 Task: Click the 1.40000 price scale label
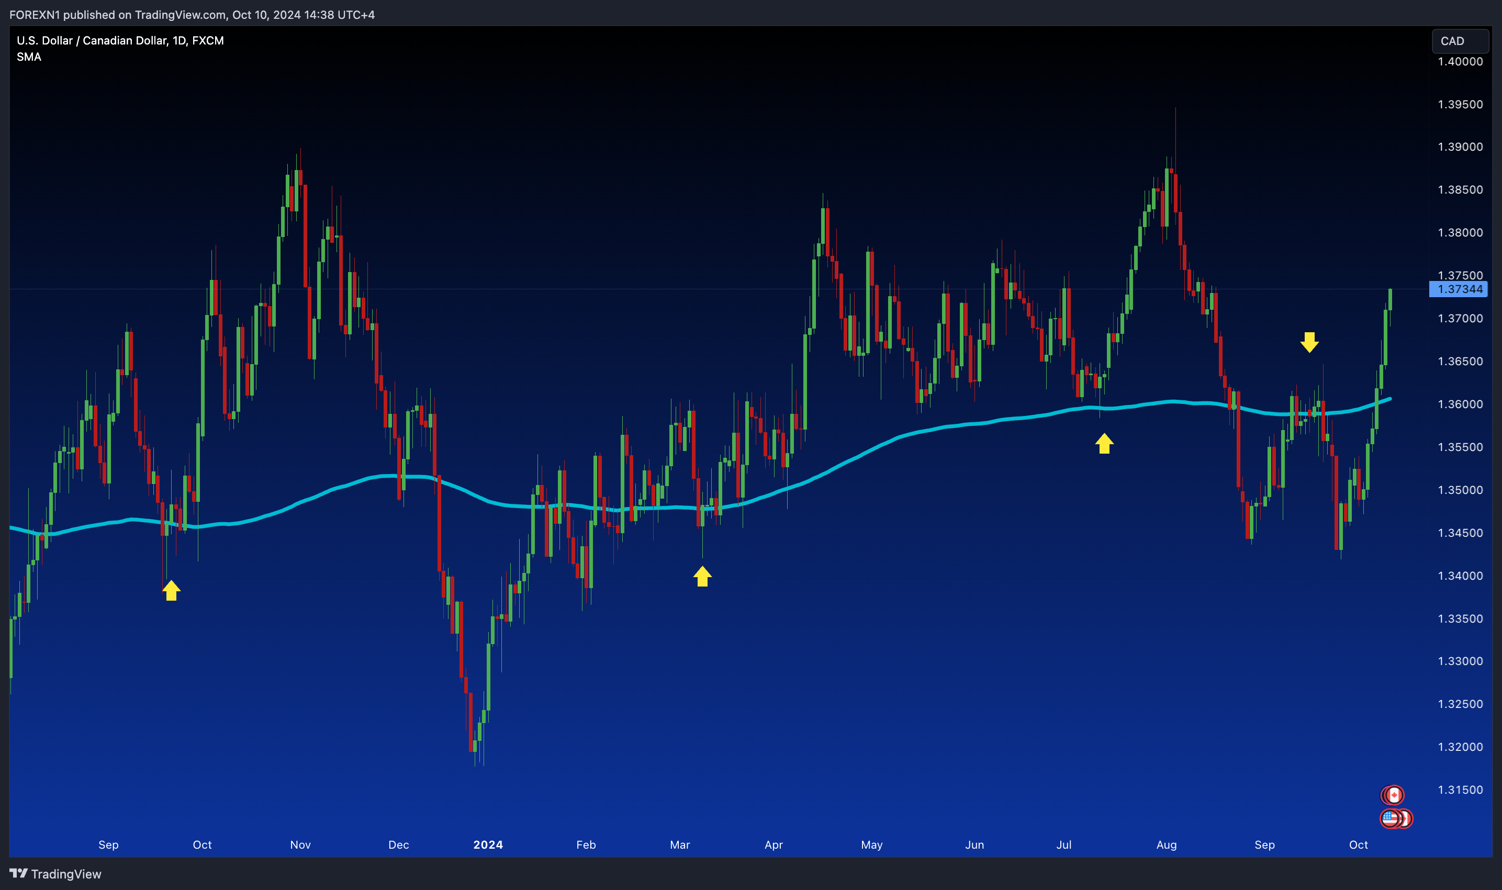[x=1460, y=61]
